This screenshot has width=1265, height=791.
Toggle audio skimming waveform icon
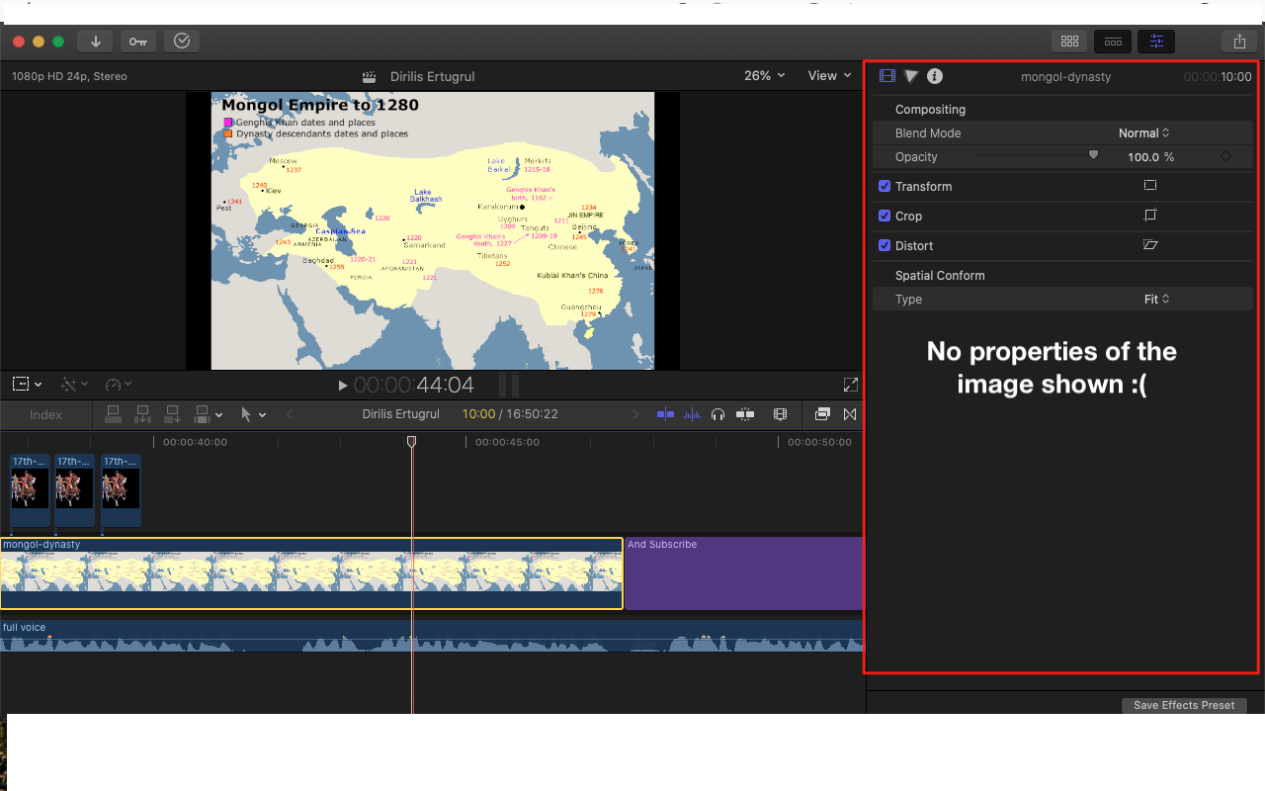(693, 414)
